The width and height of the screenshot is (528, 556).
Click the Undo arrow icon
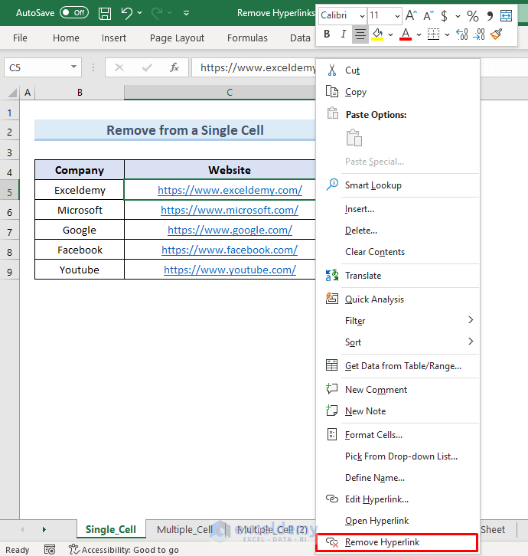tap(128, 13)
